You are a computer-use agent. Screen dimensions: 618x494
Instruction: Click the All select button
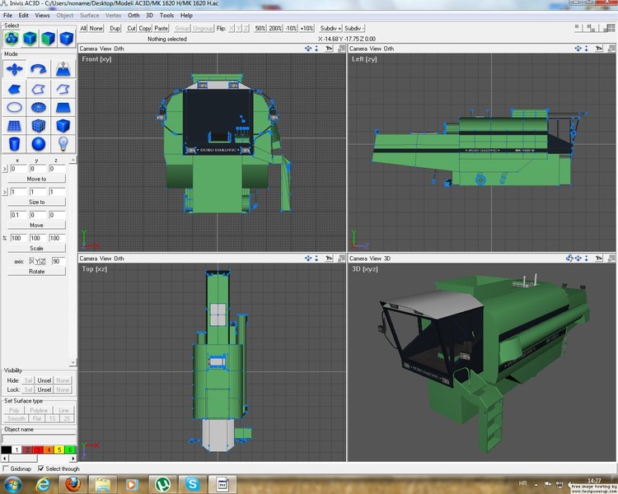point(83,28)
